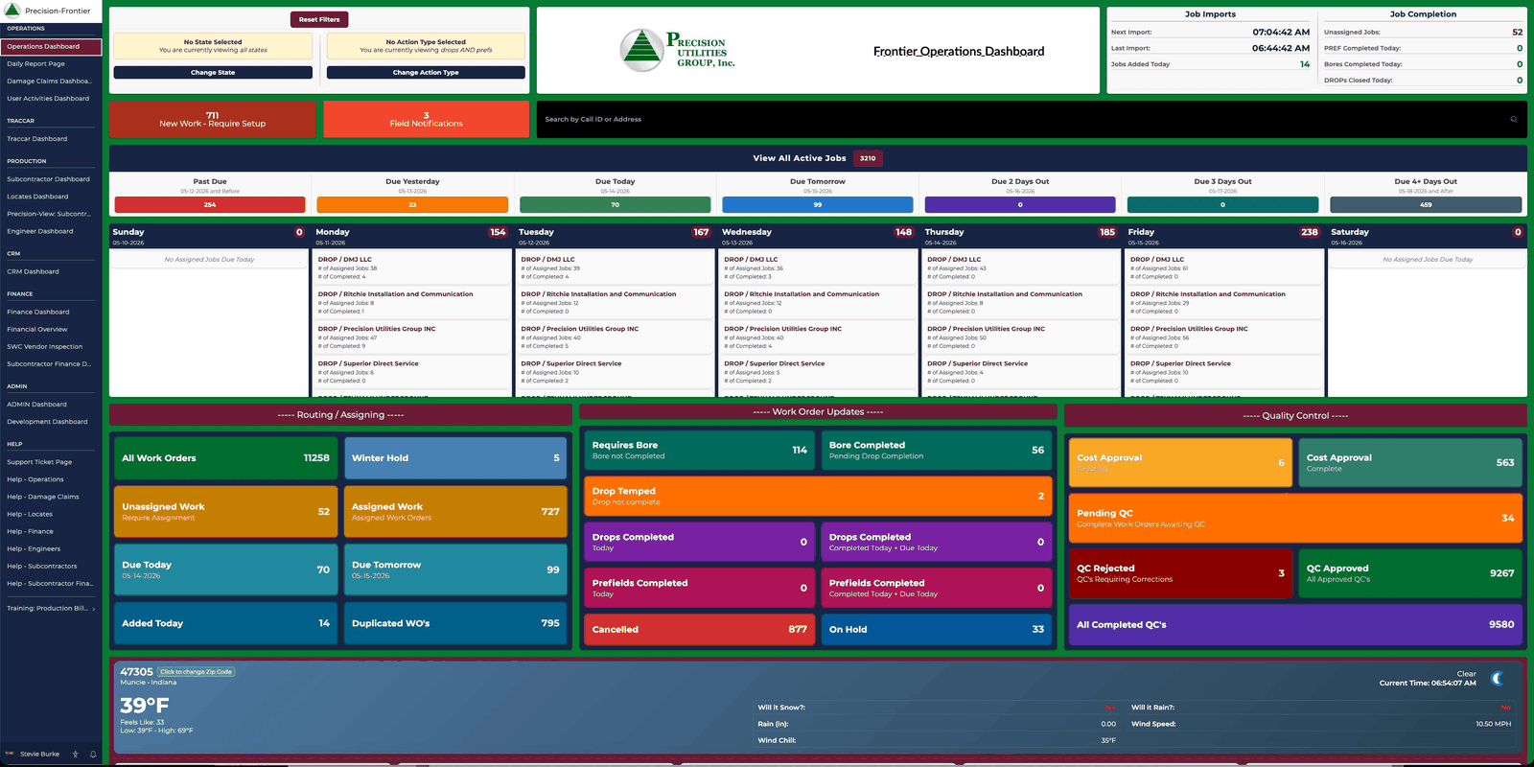The width and height of the screenshot is (1534, 767).
Task: Open the Operations Dashboard sidebar item
Action: [51, 46]
